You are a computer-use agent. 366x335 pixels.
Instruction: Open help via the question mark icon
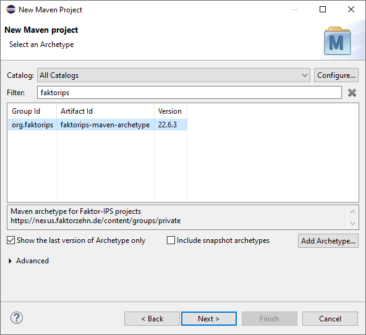[x=17, y=318]
